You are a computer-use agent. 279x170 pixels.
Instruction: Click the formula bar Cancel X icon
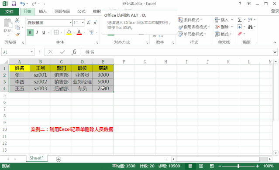click(51, 52)
